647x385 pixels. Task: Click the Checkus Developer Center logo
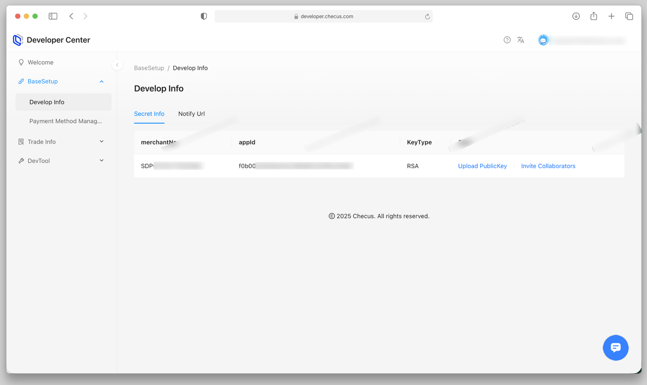18,40
